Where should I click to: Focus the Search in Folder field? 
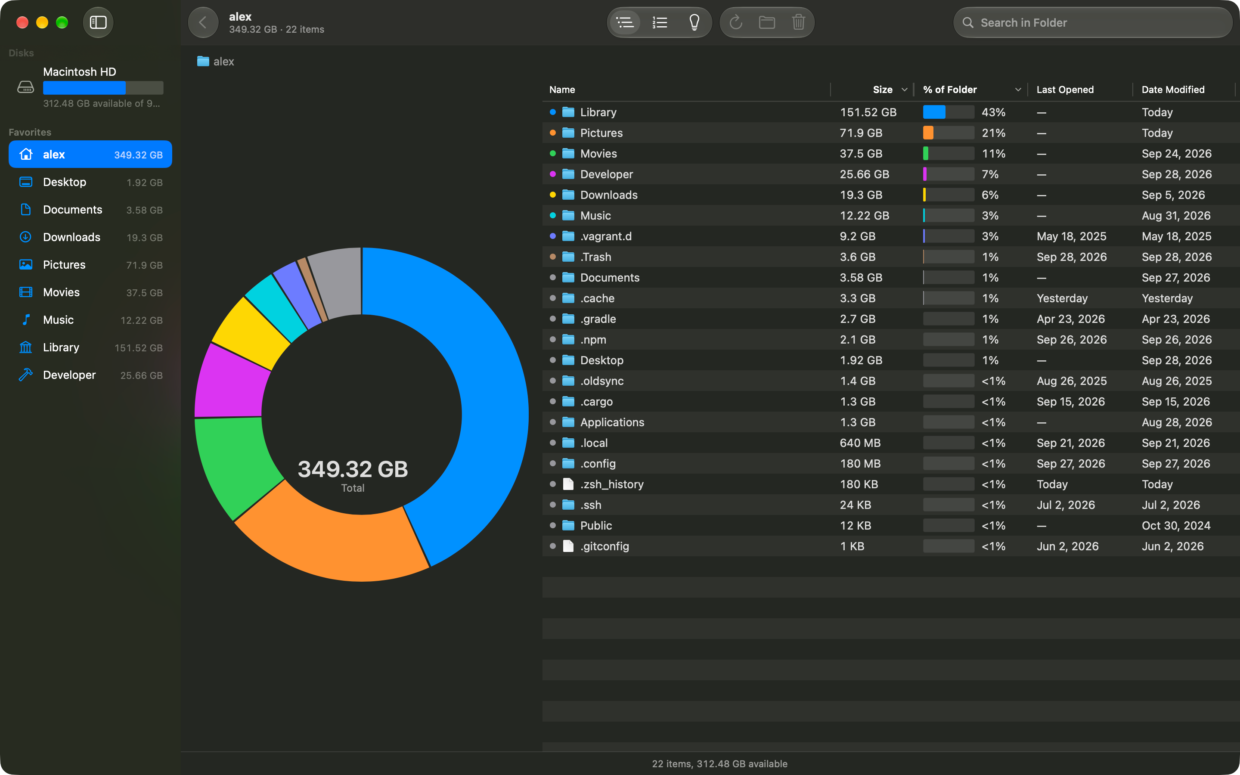tap(1092, 22)
